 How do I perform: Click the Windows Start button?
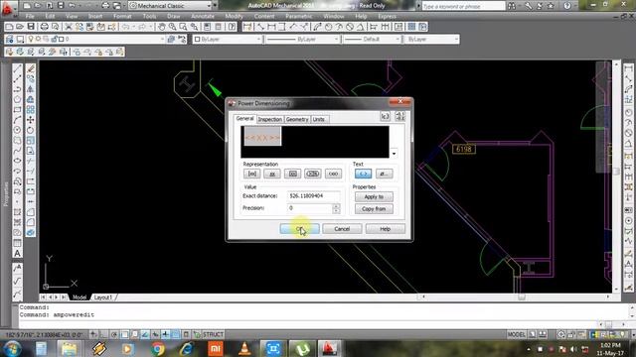[12, 348]
